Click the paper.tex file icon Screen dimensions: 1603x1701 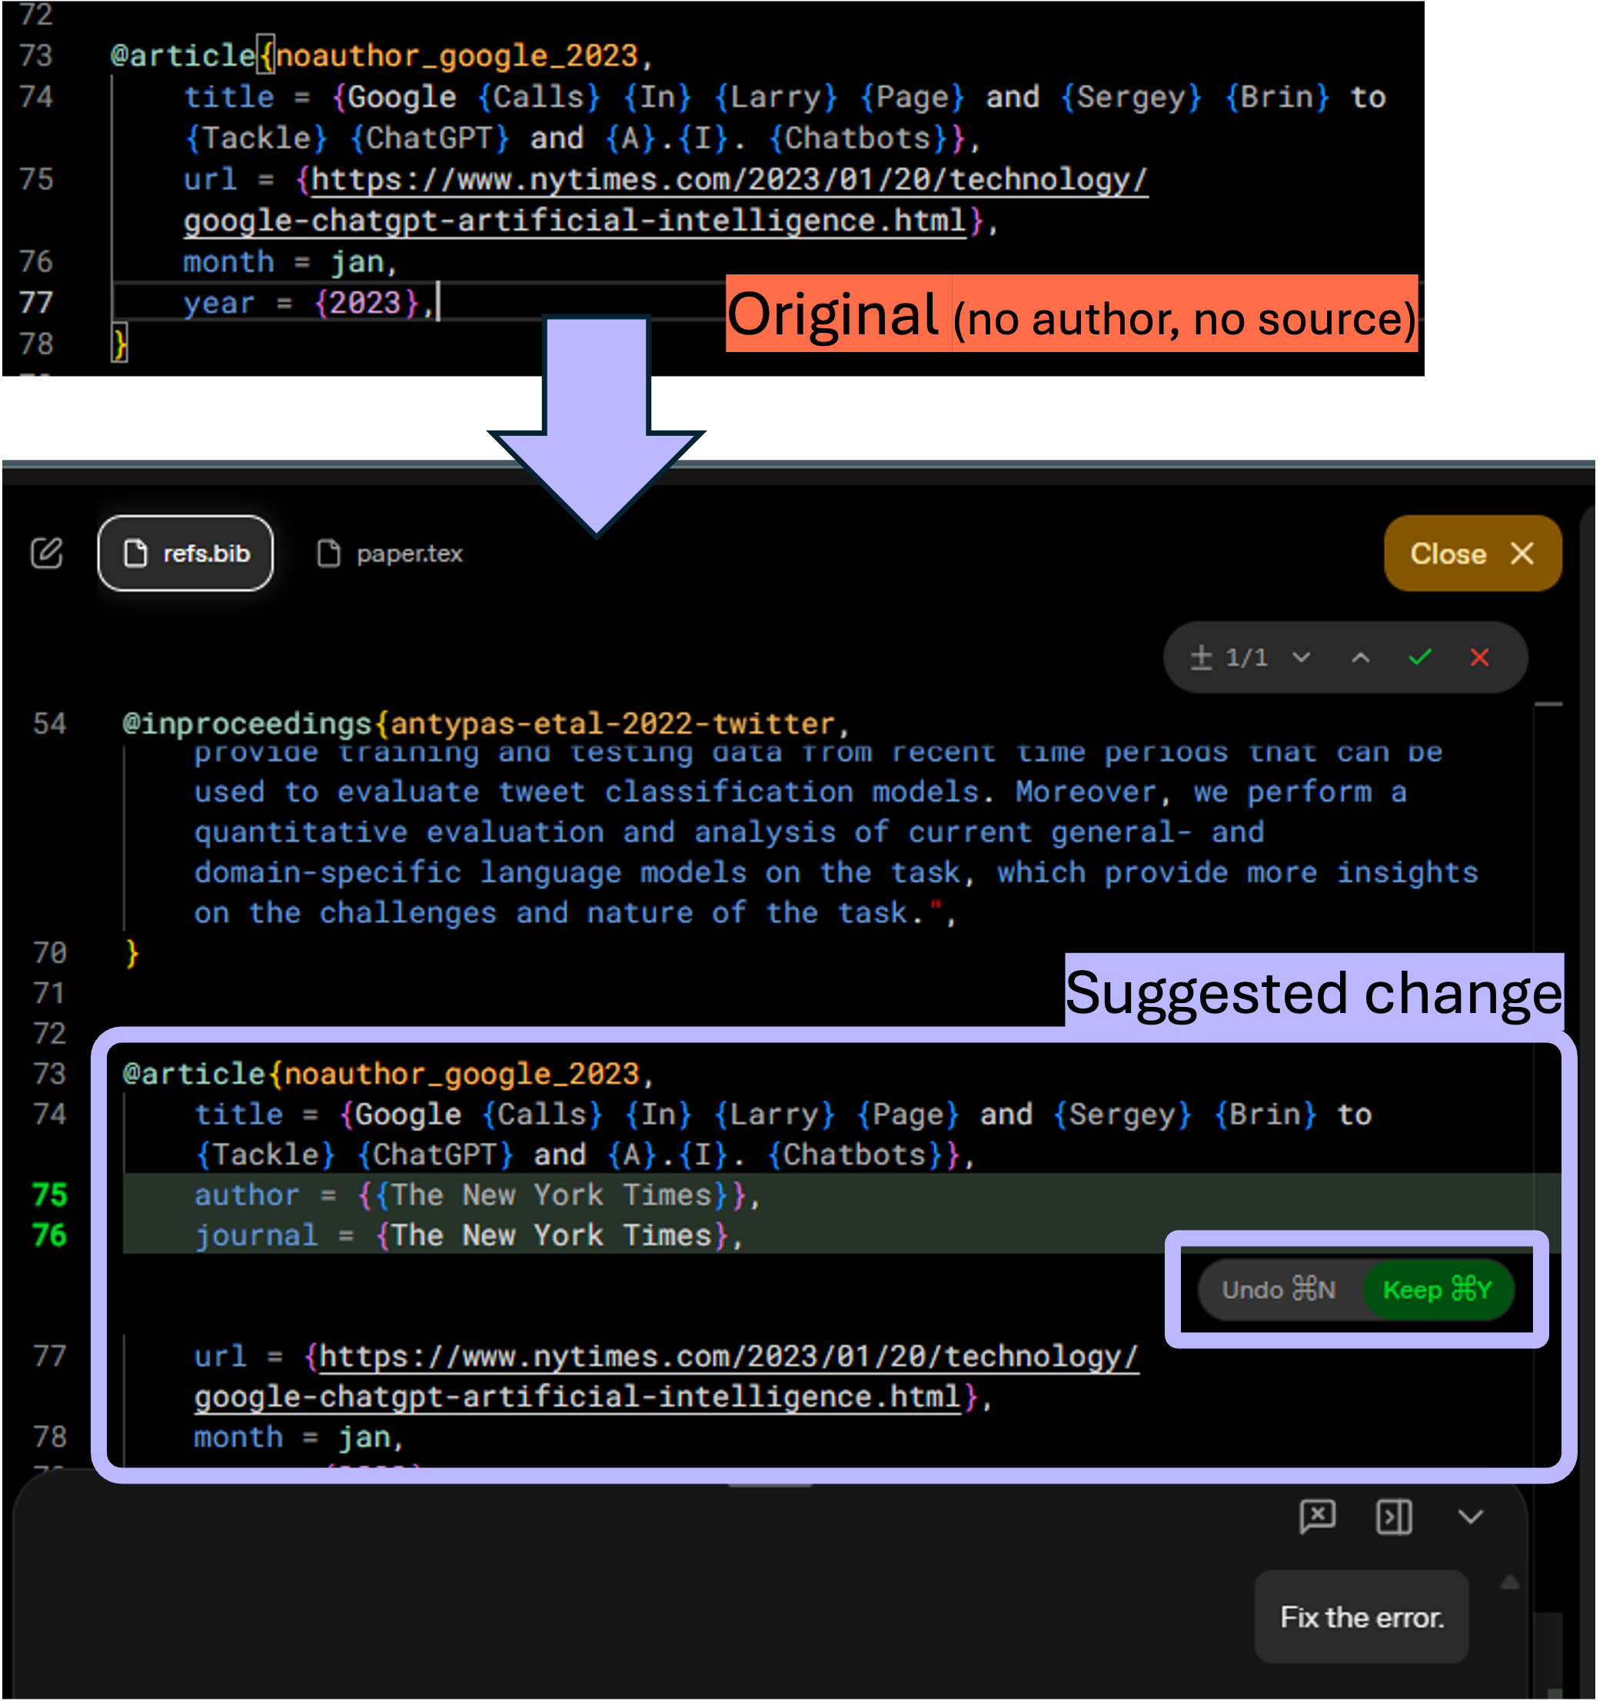pyautogui.click(x=328, y=553)
